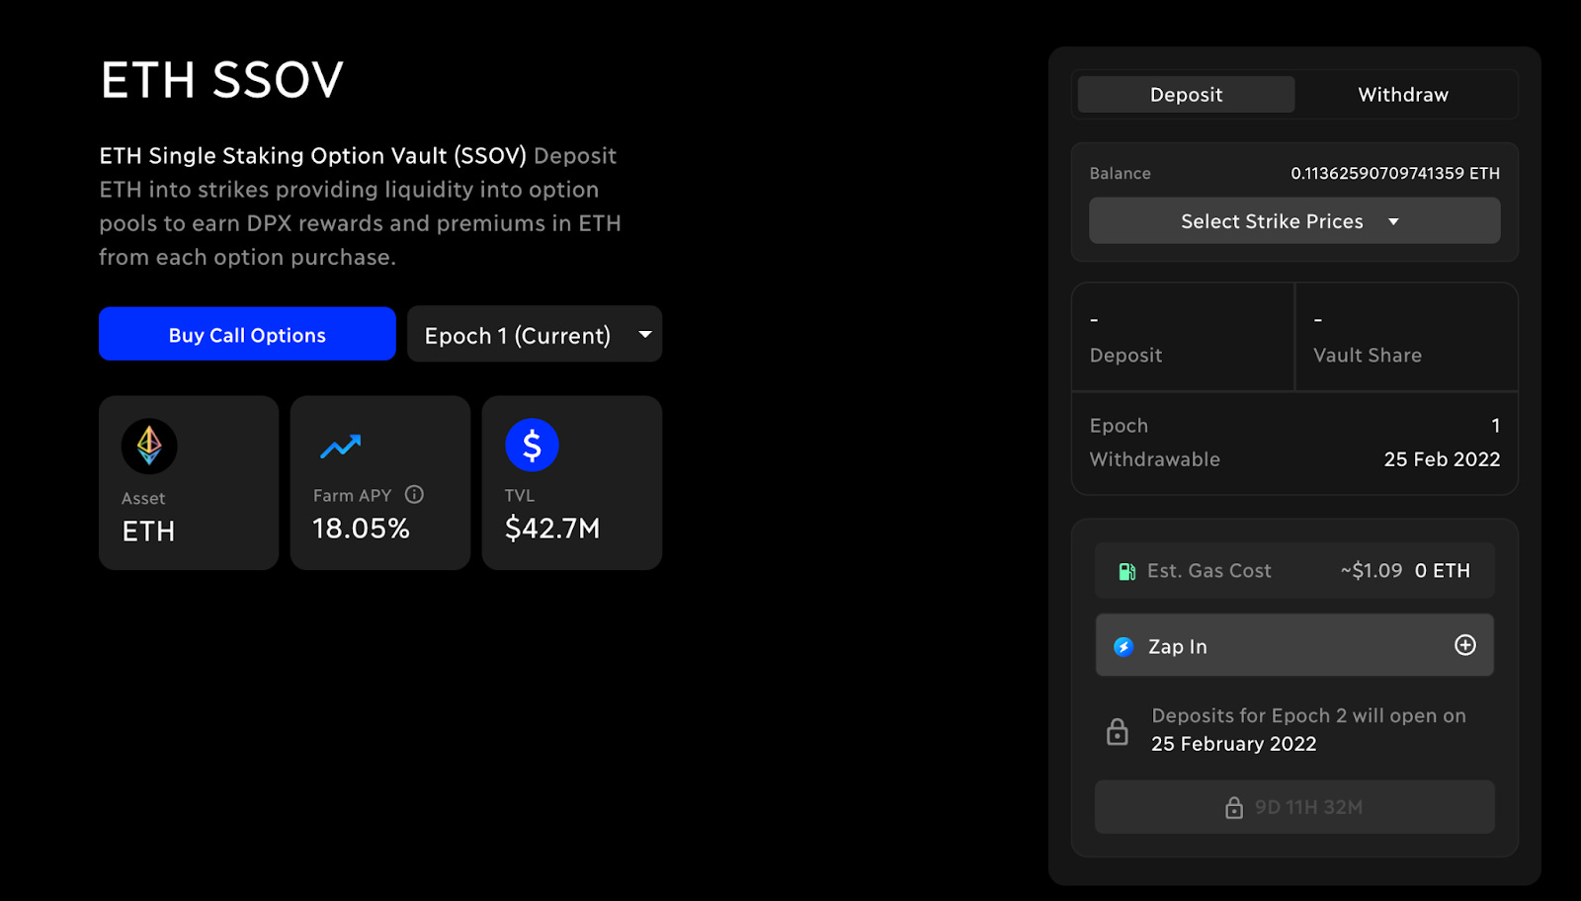Image resolution: width=1581 pixels, height=901 pixels.
Task: Click the 0 ETH gas amount
Action: click(1443, 571)
